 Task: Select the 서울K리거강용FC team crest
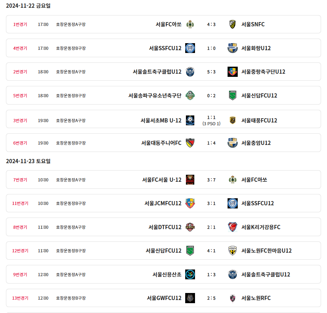click(x=232, y=227)
